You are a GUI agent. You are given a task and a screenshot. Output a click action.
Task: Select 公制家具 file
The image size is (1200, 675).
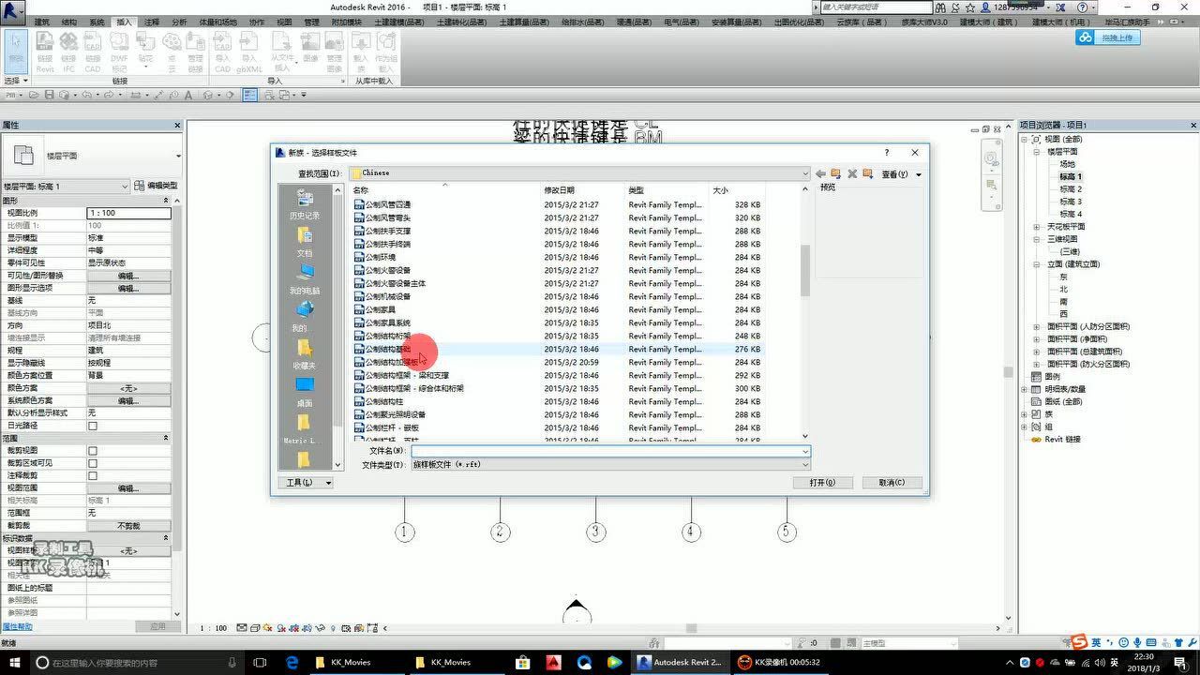point(375,309)
